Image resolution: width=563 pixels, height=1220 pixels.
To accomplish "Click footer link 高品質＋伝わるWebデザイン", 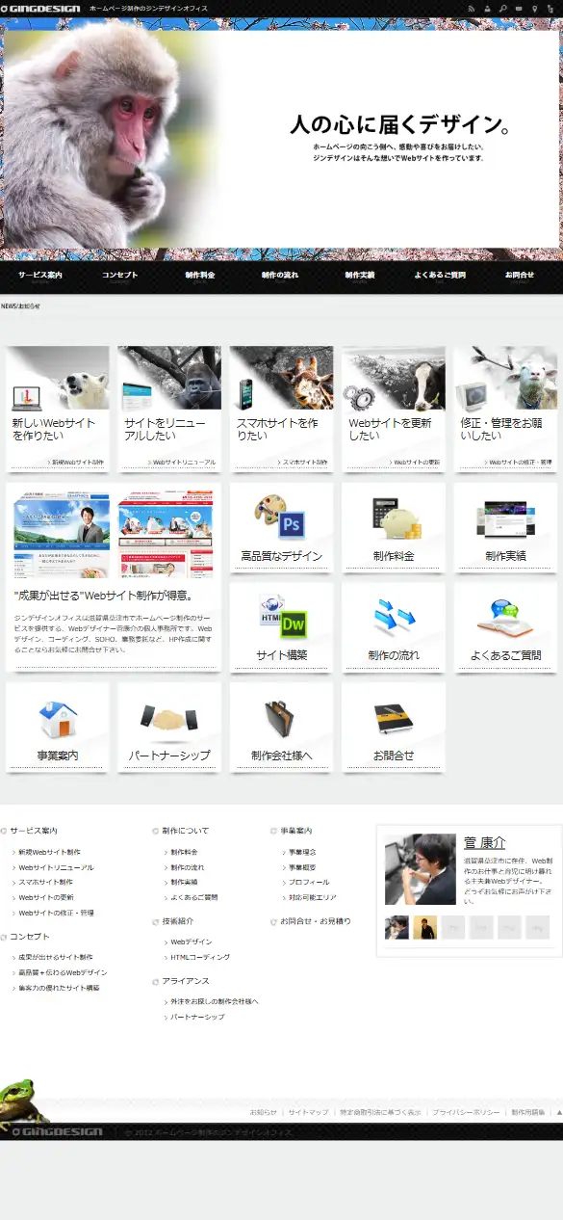I will click(x=63, y=972).
